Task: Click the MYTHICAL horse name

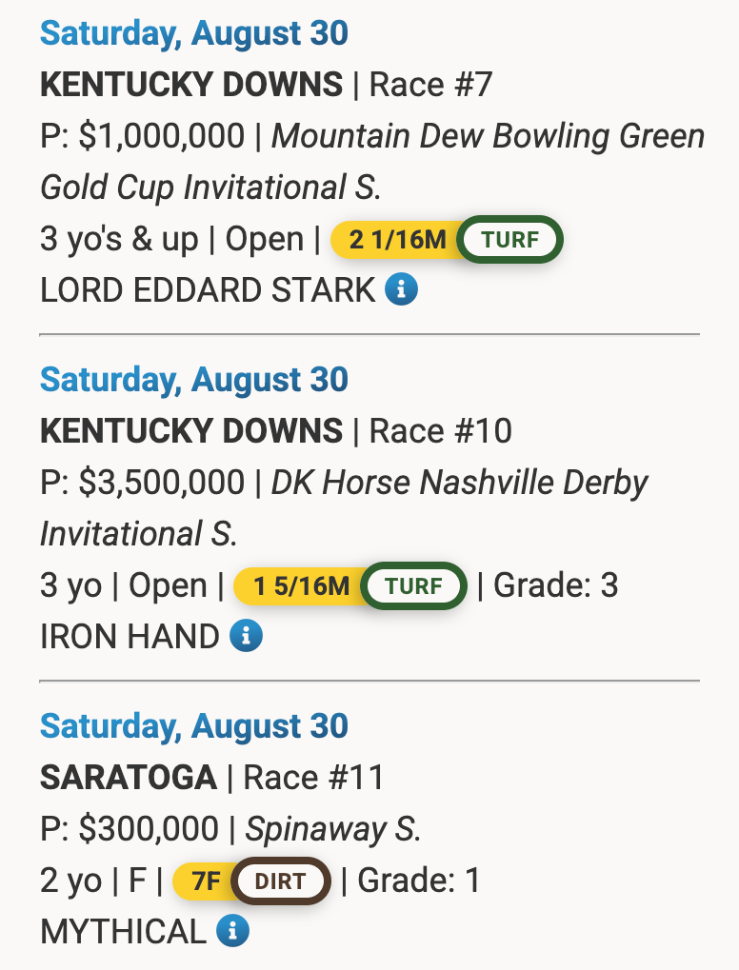Action: click(123, 931)
